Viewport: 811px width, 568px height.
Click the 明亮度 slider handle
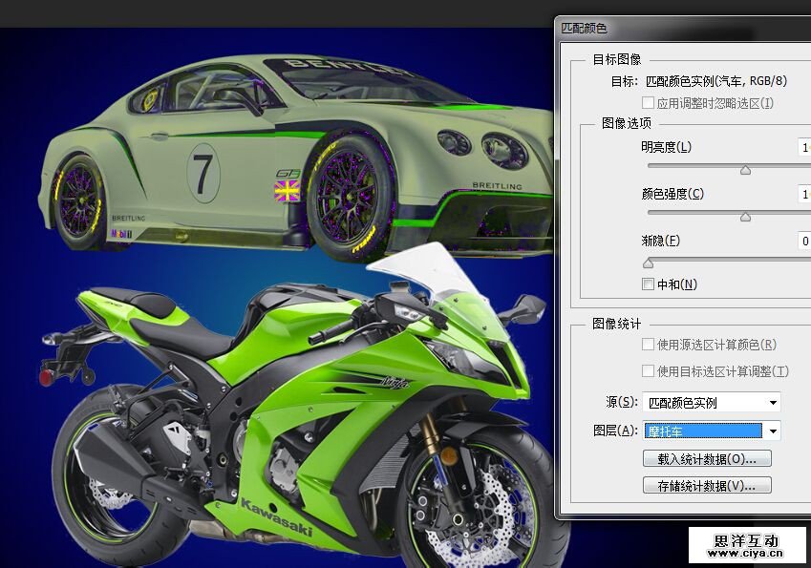point(745,170)
